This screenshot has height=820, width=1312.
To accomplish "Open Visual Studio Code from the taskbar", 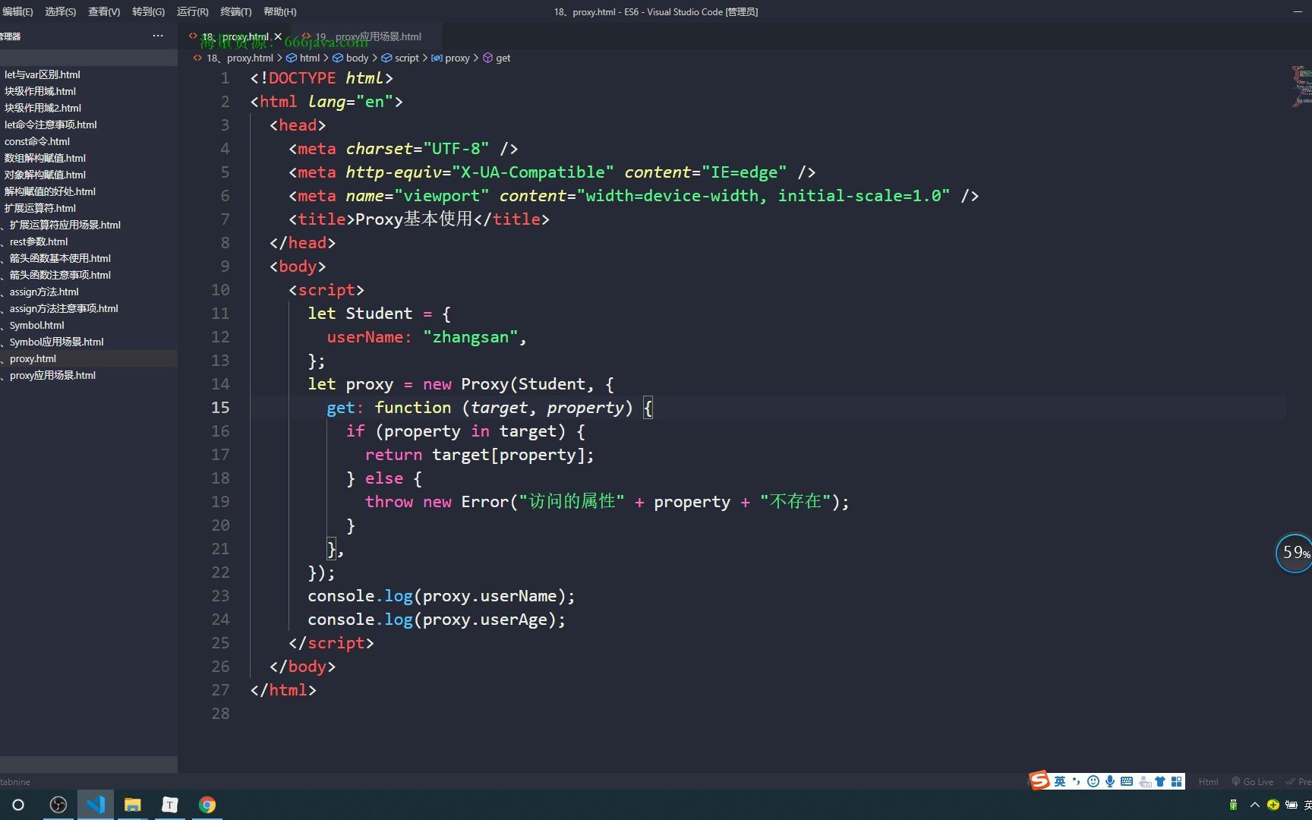I will (x=96, y=805).
